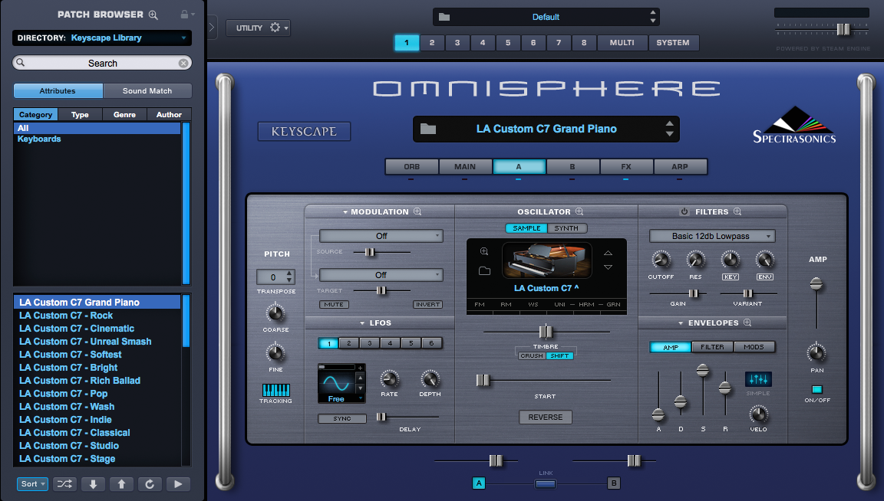Viewport: 884px width, 501px height.
Task: Audition the patch with the play icon
Action: [178, 483]
